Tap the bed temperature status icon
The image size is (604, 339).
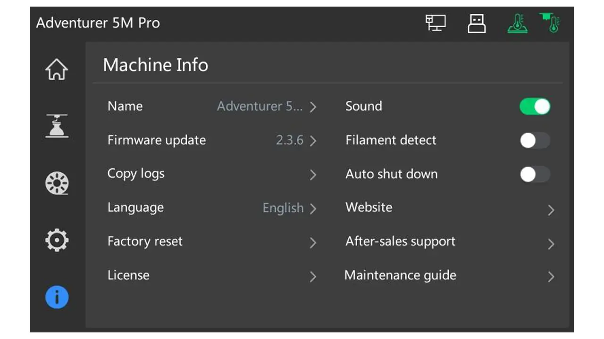coord(518,23)
